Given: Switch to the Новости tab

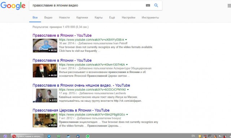Looking at the screenshot, I should (x=64, y=18).
